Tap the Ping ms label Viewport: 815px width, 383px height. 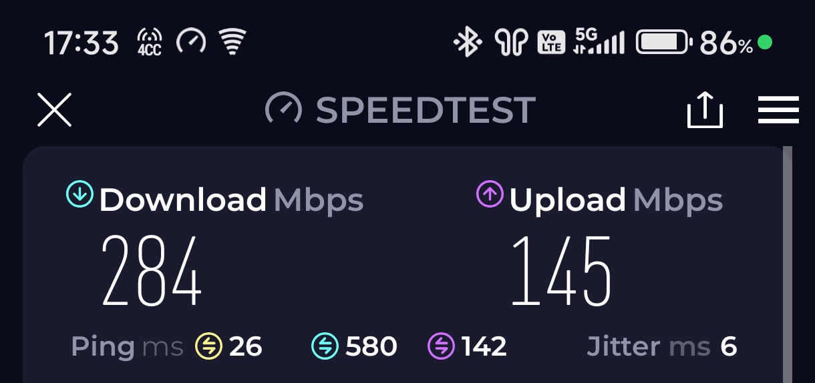tap(127, 347)
